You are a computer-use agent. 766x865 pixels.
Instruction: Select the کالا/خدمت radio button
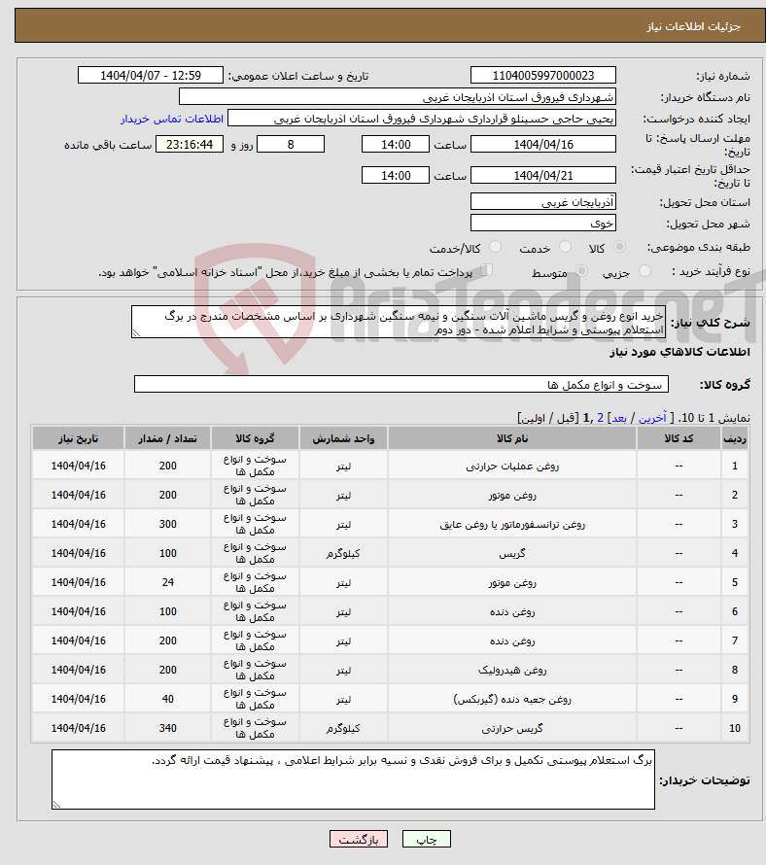(495, 247)
